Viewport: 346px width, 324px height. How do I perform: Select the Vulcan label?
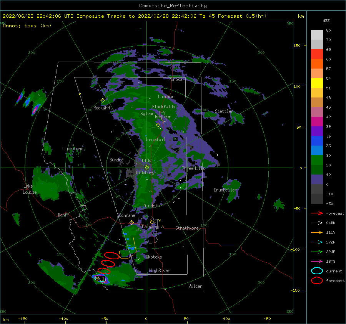[x=195, y=286]
